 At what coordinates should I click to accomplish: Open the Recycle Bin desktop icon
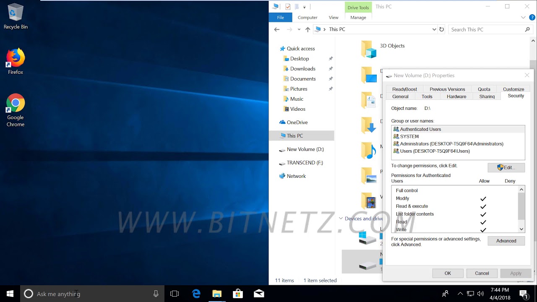pyautogui.click(x=16, y=17)
